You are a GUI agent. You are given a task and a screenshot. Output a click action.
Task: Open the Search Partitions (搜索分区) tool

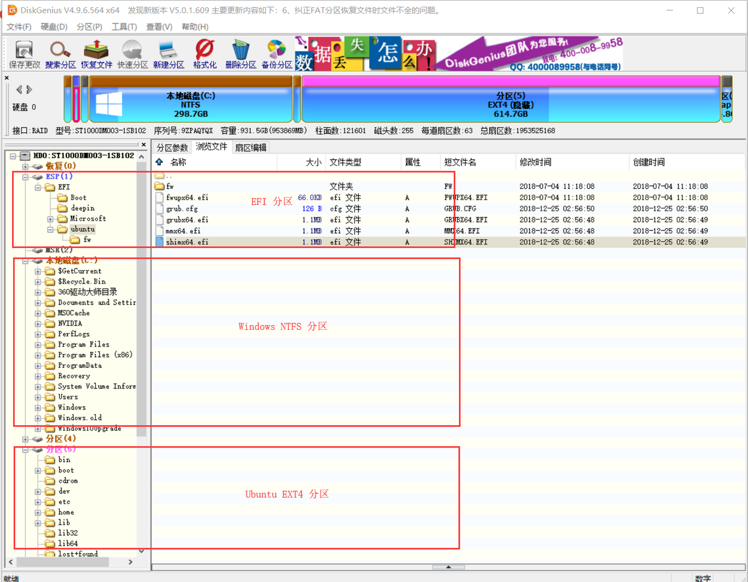click(60, 54)
